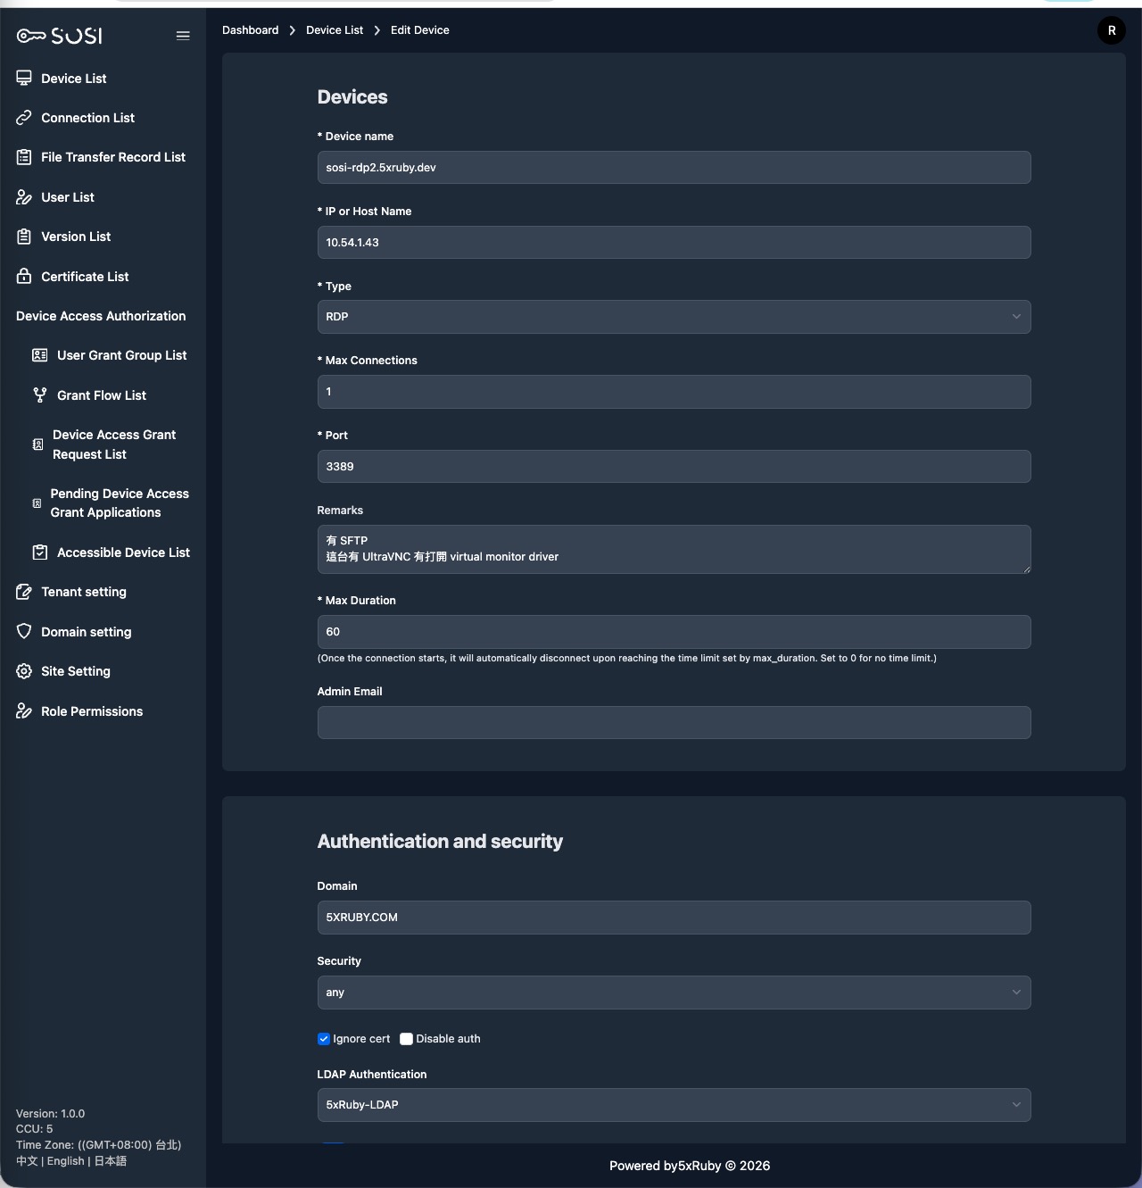This screenshot has width=1142, height=1188.
Task: Click the File Transfer Record List icon
Action: (24, 157)
